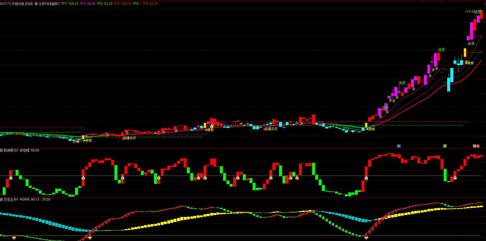
Task: Expand the 双龙主升F indicator dropdown arrow
Action: click(x=2, y=200)
